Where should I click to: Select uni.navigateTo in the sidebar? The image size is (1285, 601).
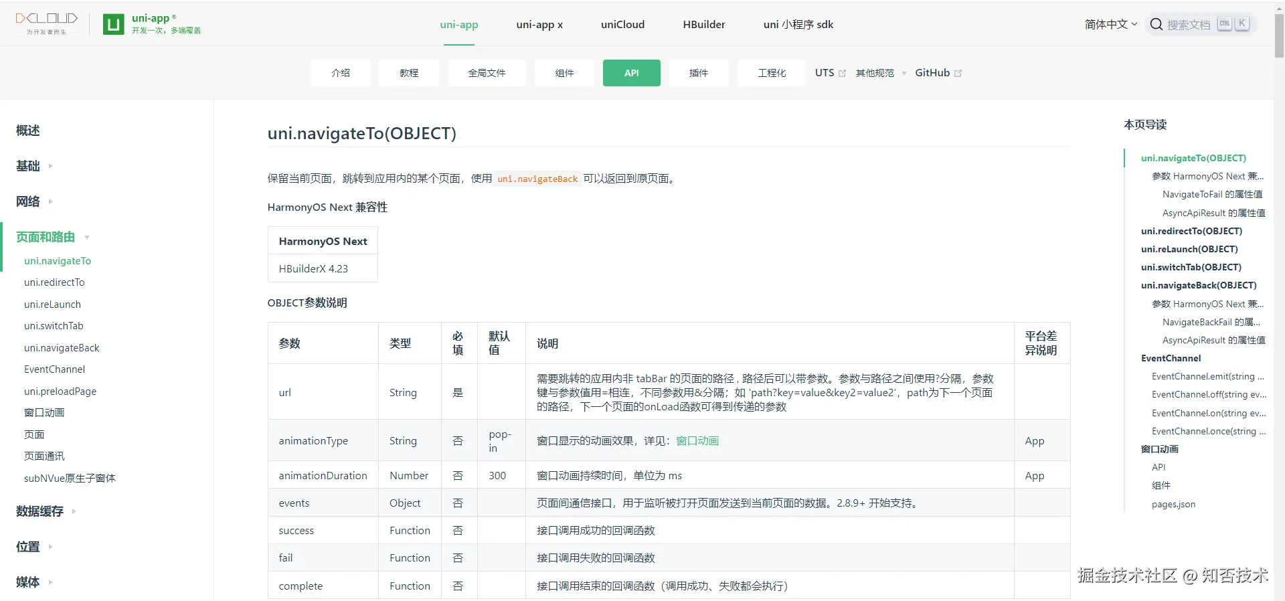[x=58, y=261]
